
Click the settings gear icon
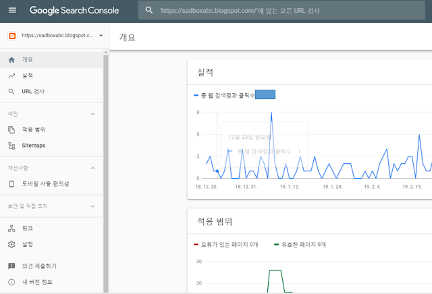pos(11,245)
